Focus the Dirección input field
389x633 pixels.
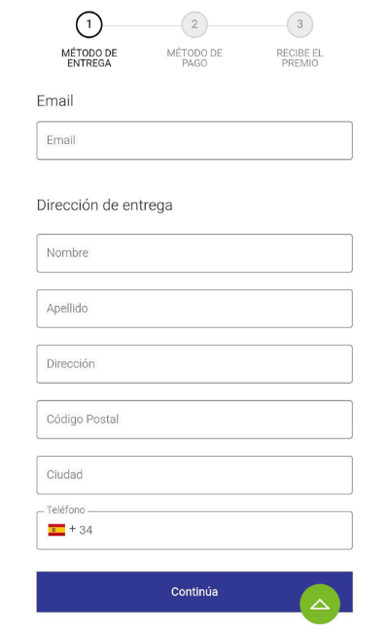coord(194,364)
